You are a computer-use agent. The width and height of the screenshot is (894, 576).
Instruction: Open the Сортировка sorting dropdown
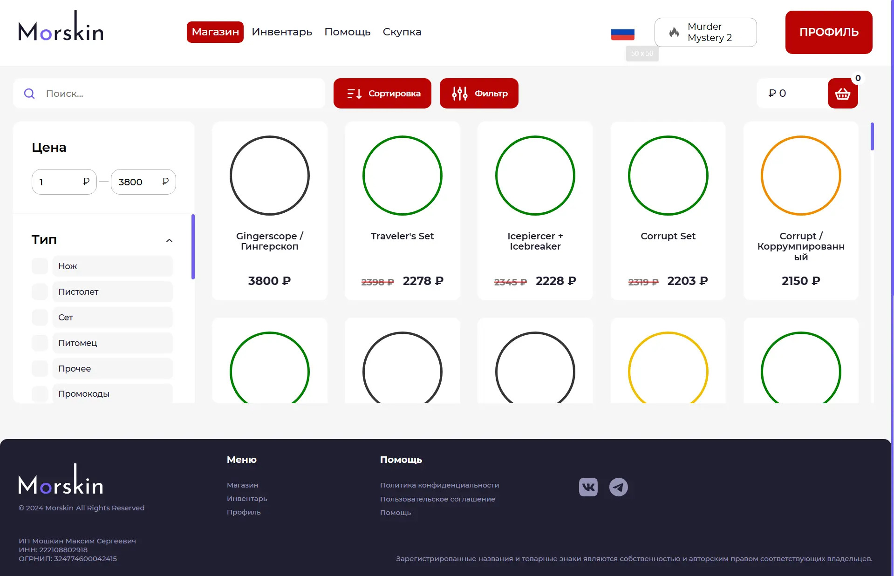point(382,94)
